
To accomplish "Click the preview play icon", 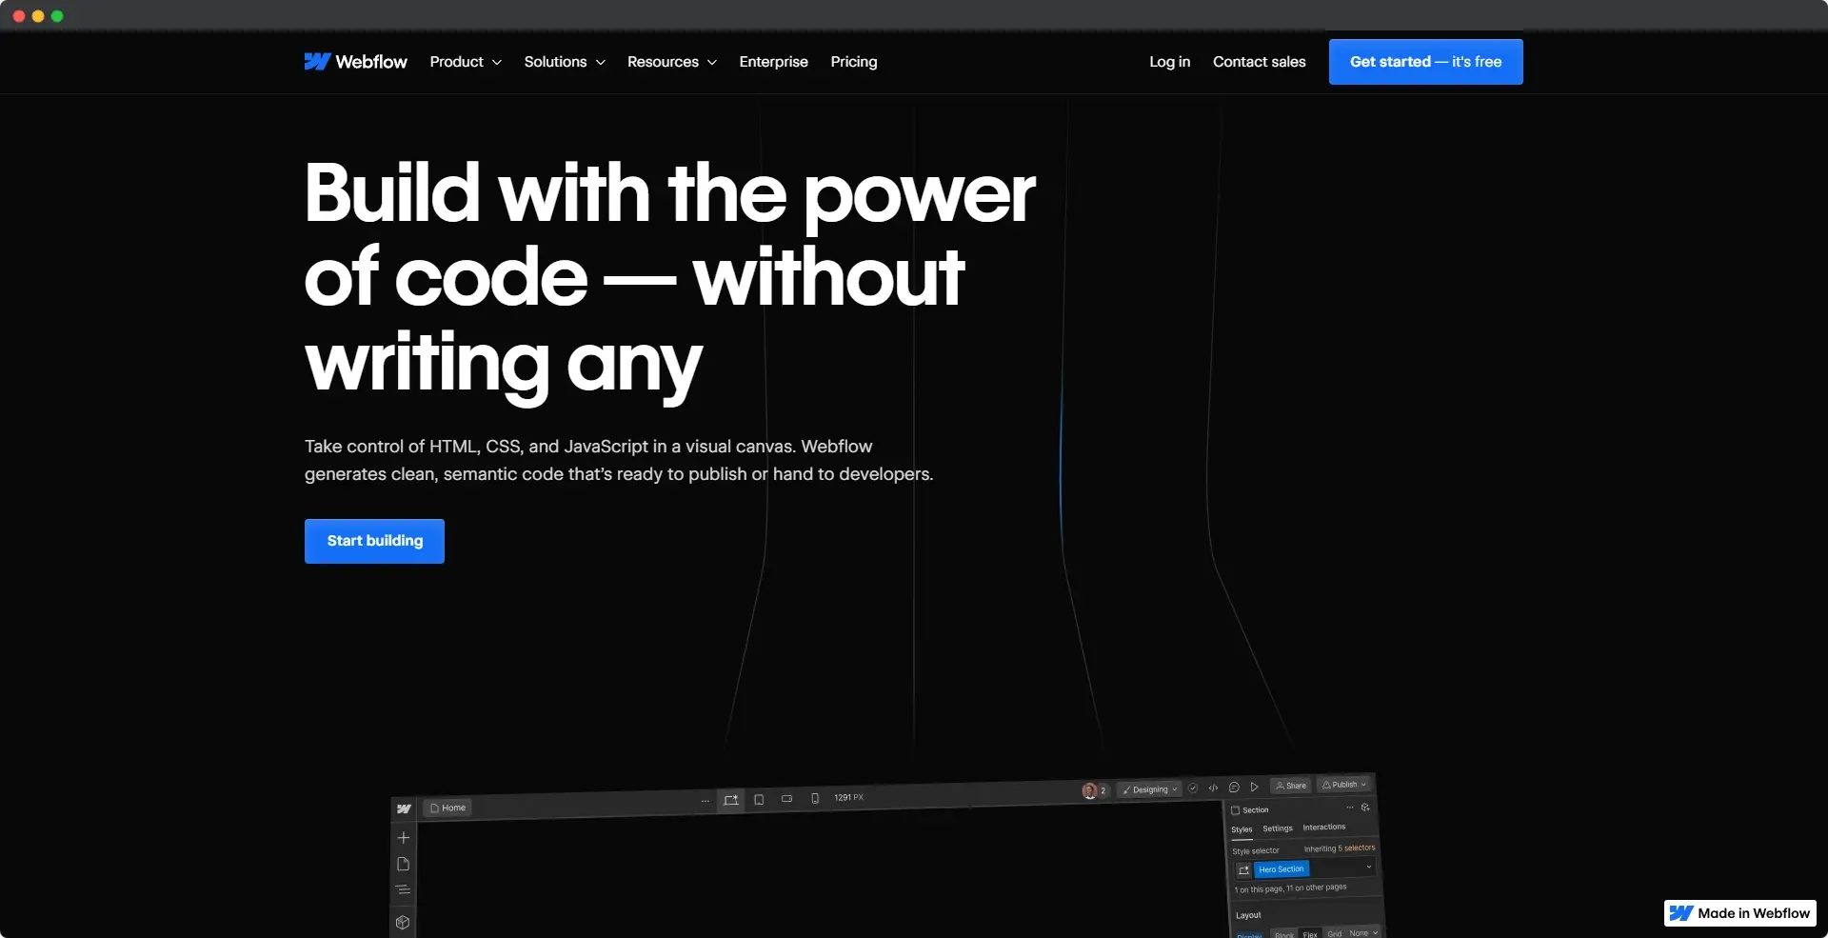I will point(1255,787).
